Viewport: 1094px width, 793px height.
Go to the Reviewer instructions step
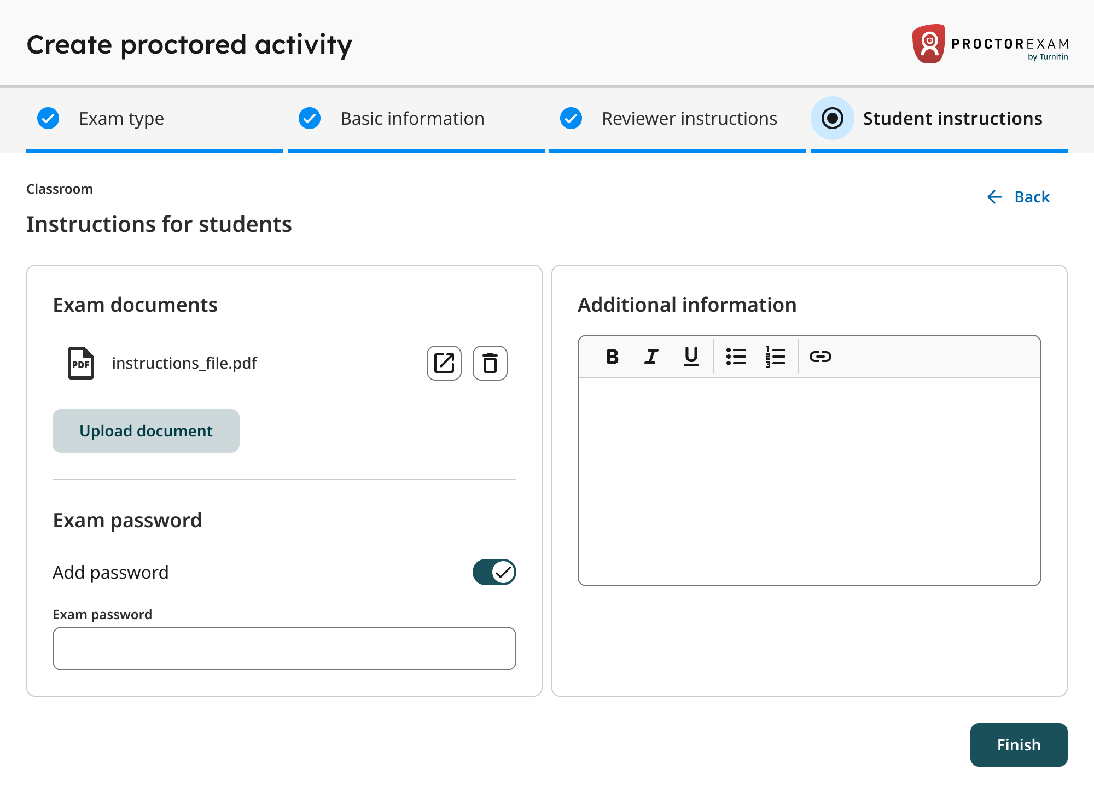(689, 118)
